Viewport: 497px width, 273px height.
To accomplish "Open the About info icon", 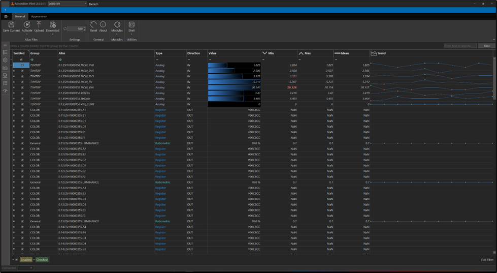I will point(103,24).
